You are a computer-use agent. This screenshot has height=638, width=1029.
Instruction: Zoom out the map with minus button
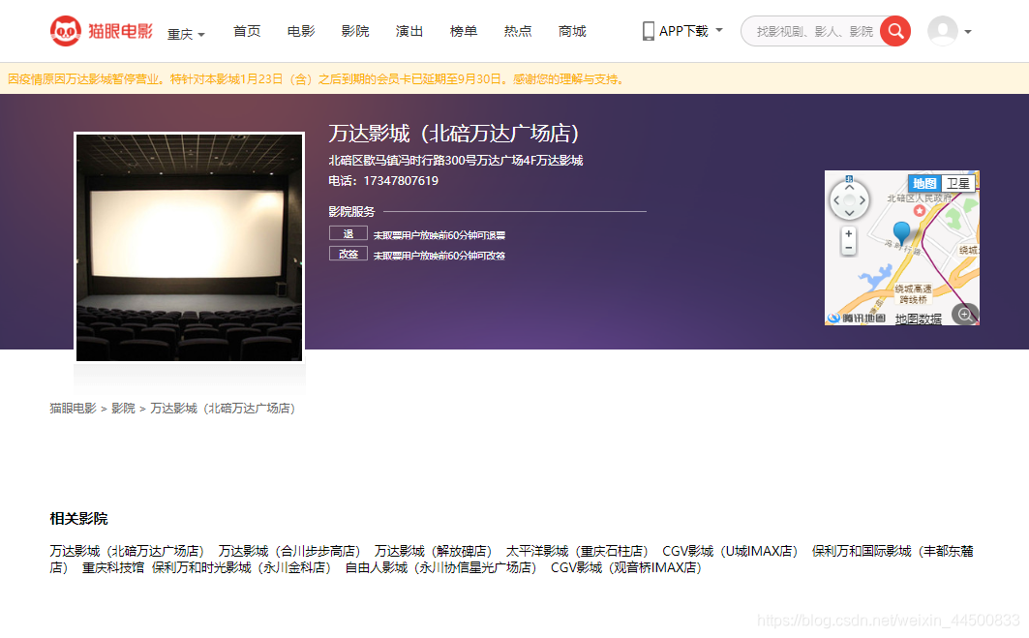(849, 248)
